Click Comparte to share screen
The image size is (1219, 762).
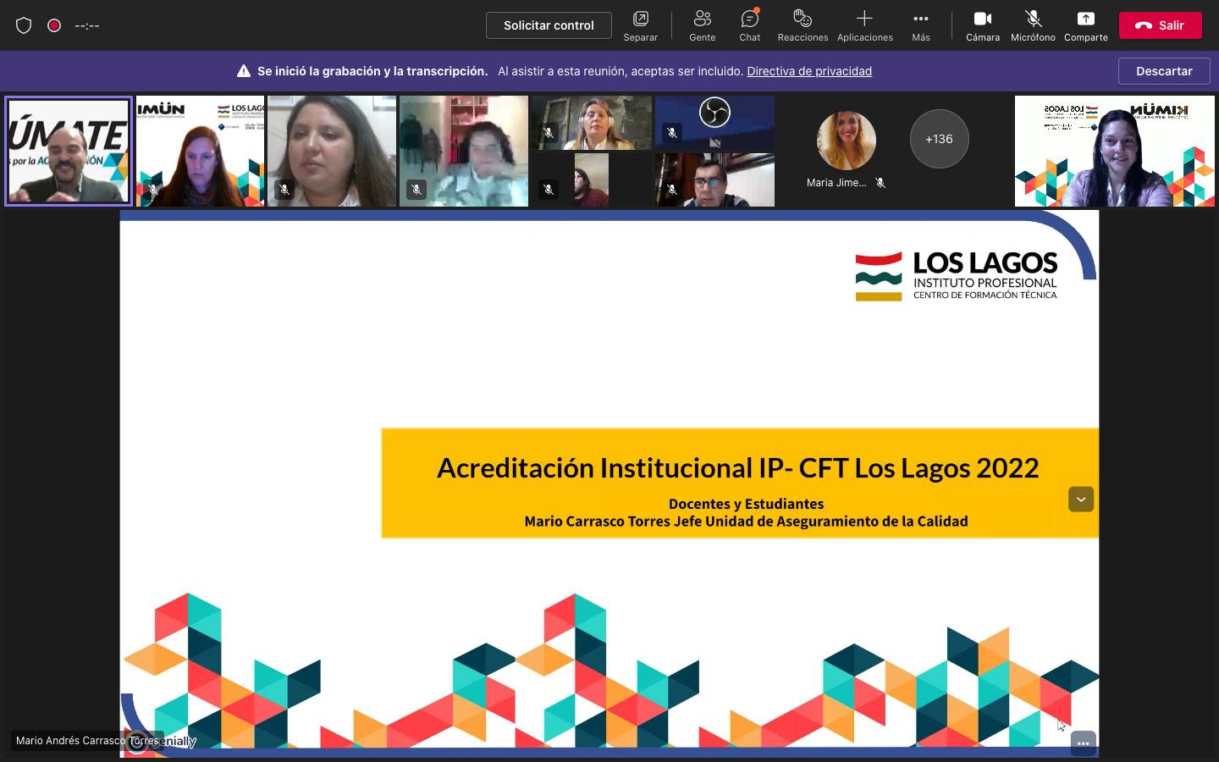point(1086,26)
